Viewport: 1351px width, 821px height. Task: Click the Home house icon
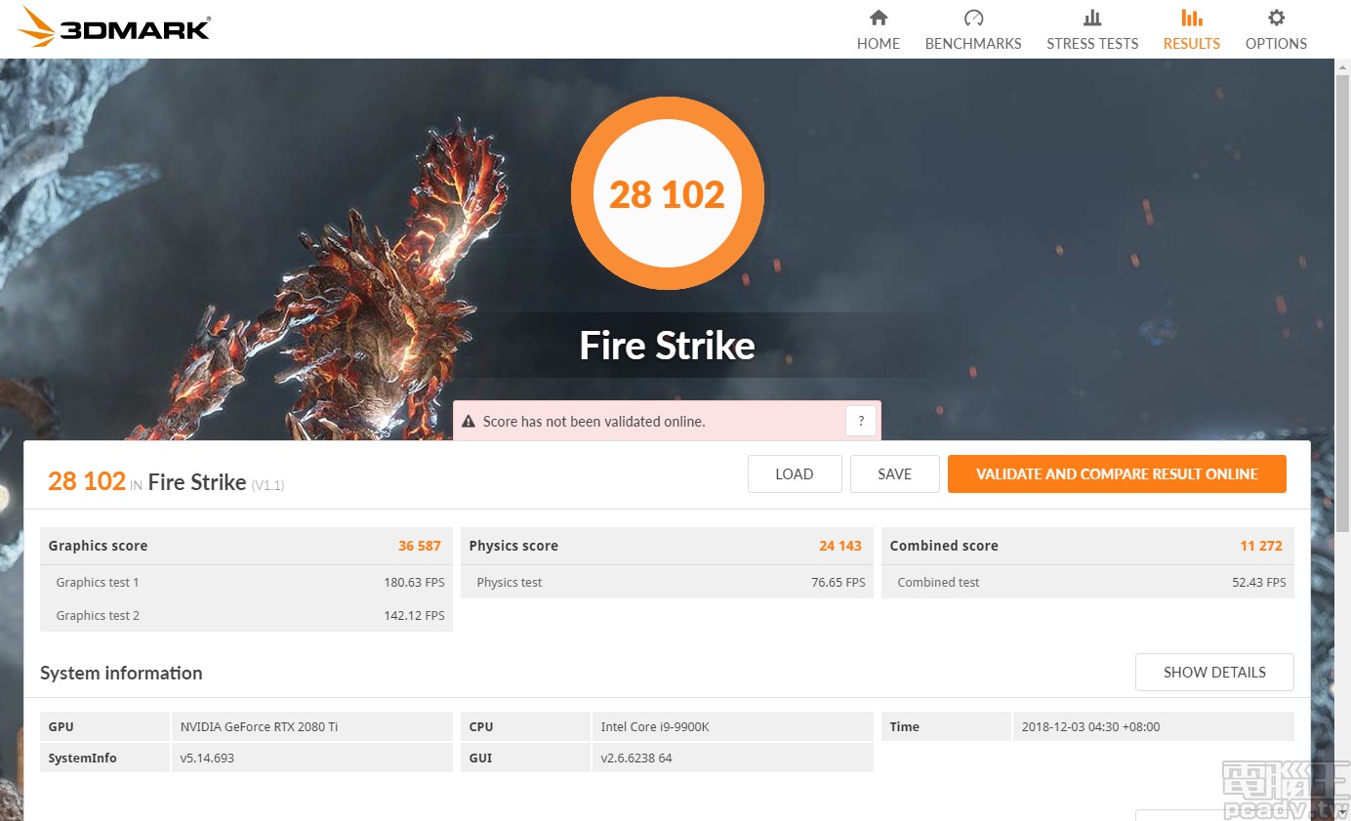point(879,18)
